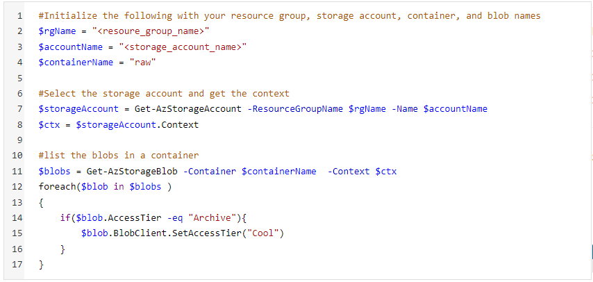Click the "<storage_account_name>" string on line 3

183,47
